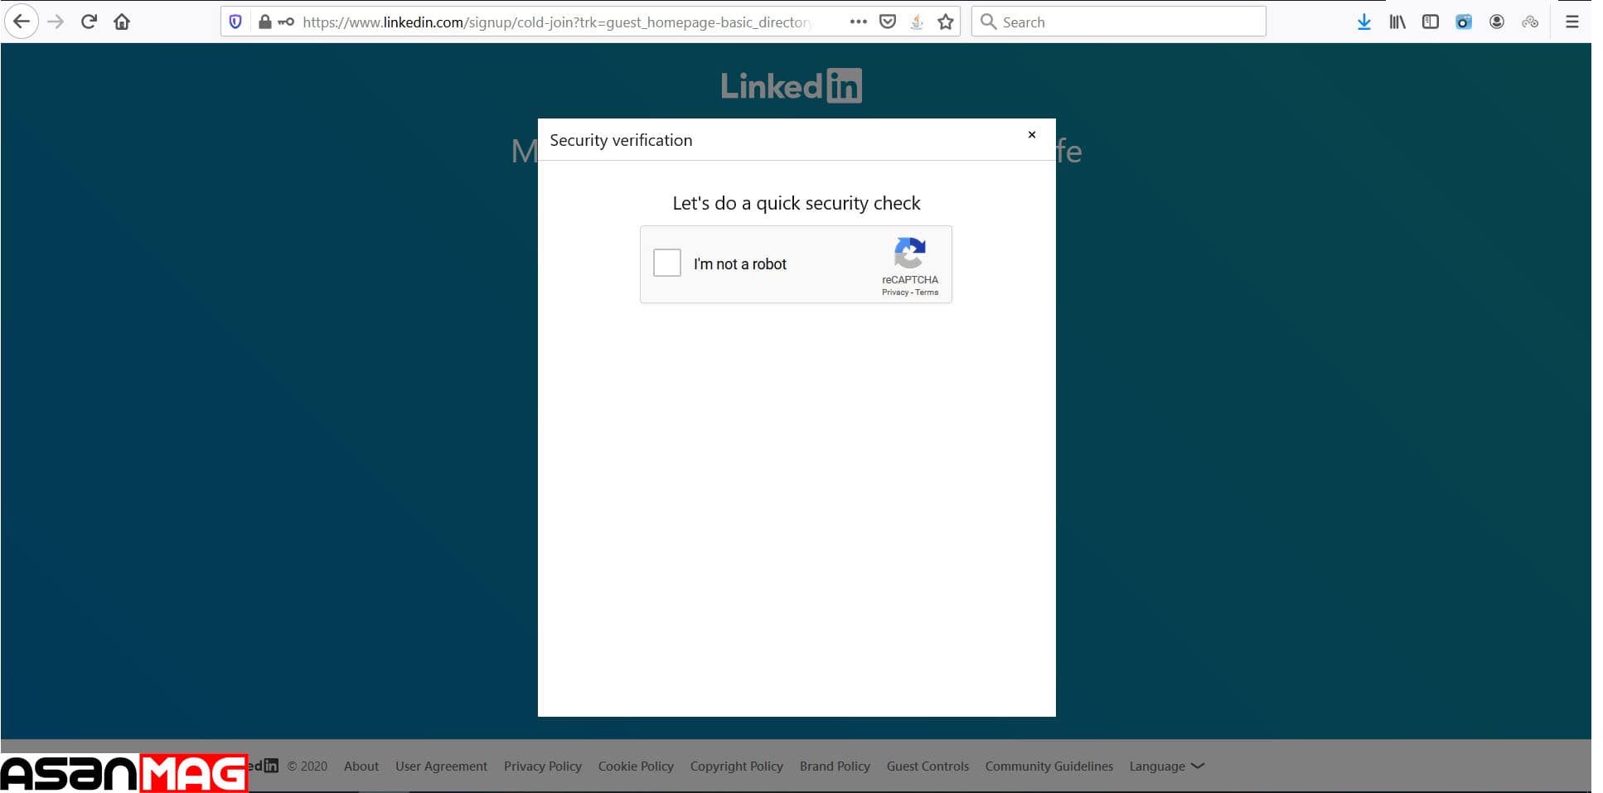
Task: Click the '© 2020' footer text
Action: click(x=308, y=766)
